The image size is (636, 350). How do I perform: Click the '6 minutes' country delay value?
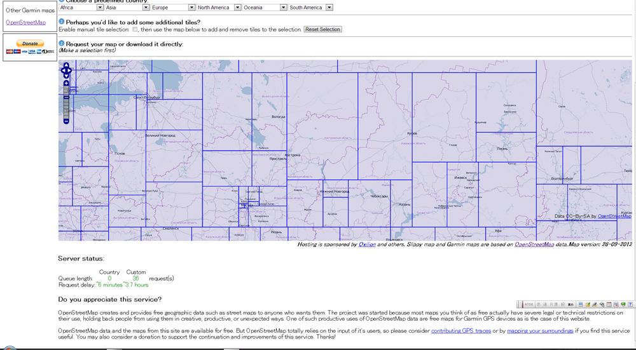coord(109,285)
